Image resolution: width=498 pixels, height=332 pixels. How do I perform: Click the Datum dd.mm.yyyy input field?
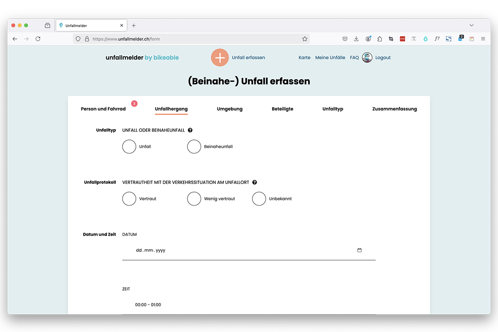(x=249, y=250)
